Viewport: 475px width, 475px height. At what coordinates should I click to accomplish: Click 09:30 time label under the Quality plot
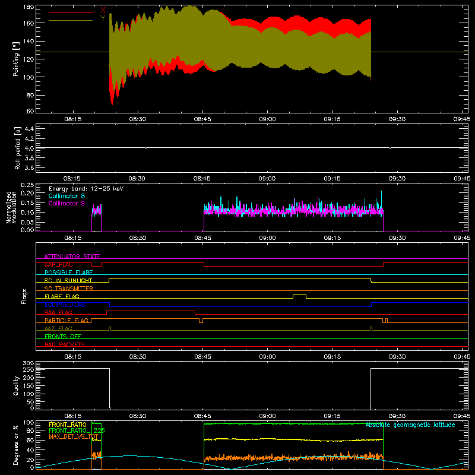point(397,416)
